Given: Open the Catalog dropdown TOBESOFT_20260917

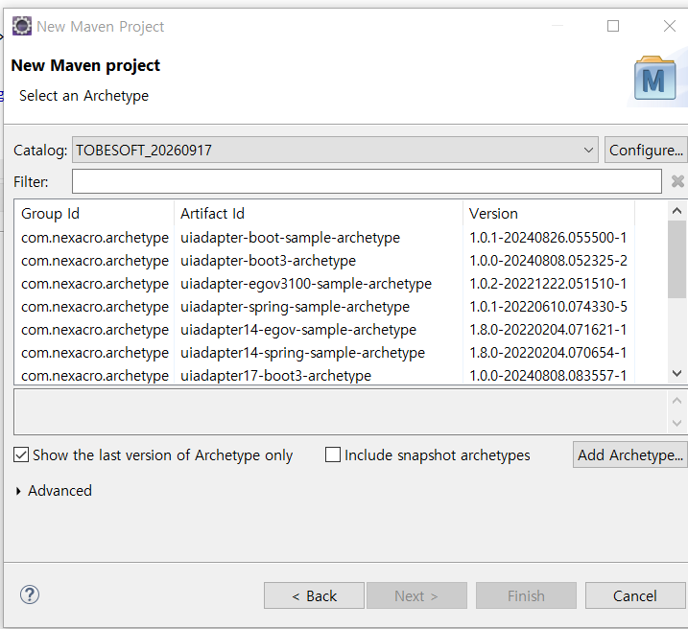Looking at the screenshot, I should pyautogui.click(x=335, y=150).
